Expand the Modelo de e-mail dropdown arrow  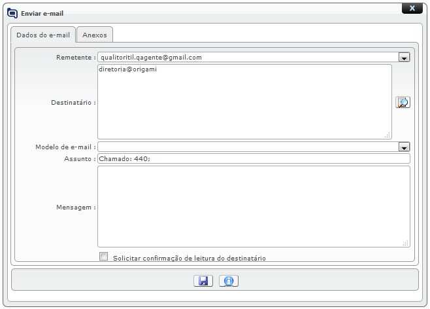tap(404, 147)
